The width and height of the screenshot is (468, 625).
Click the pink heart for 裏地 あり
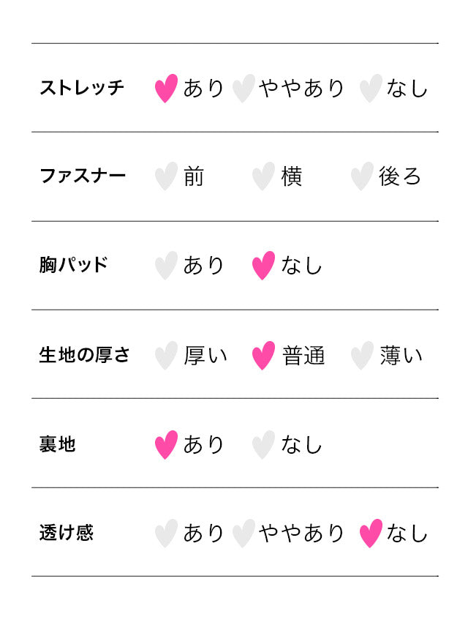tap(167, 445)
